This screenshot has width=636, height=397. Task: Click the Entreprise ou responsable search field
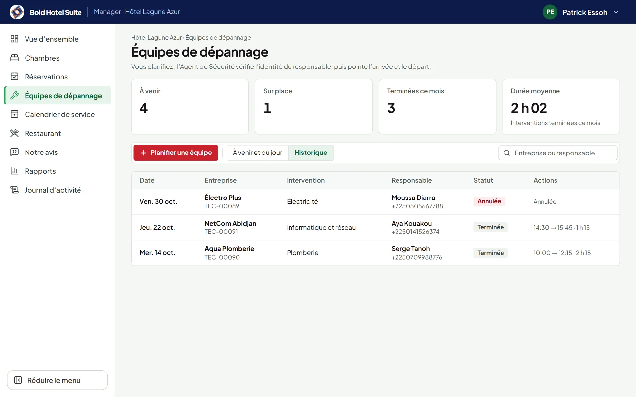point(558,153)
